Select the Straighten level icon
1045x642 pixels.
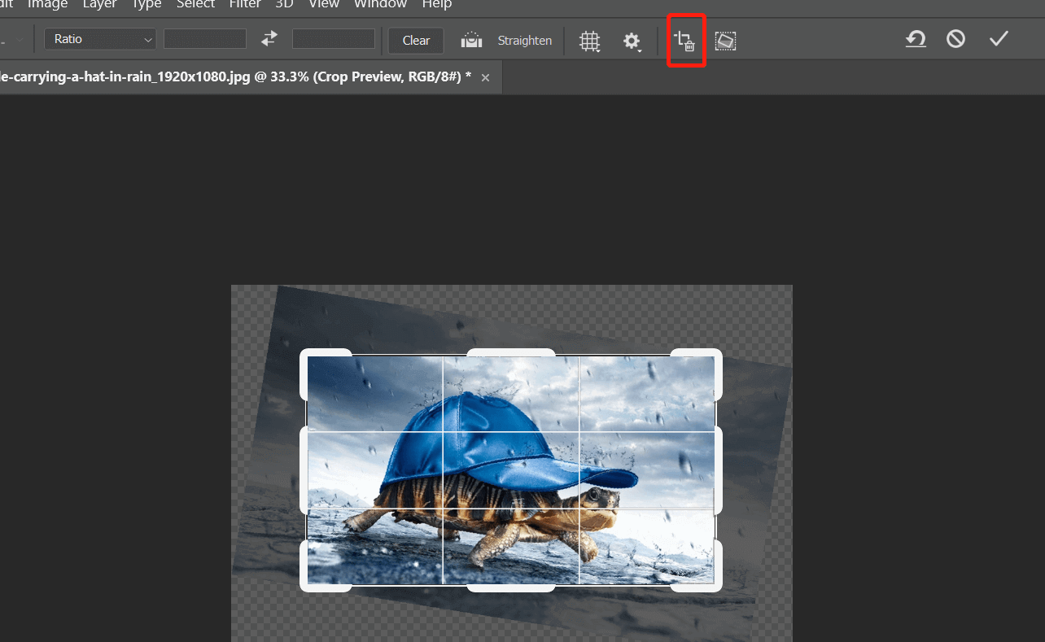coord(471,40)
